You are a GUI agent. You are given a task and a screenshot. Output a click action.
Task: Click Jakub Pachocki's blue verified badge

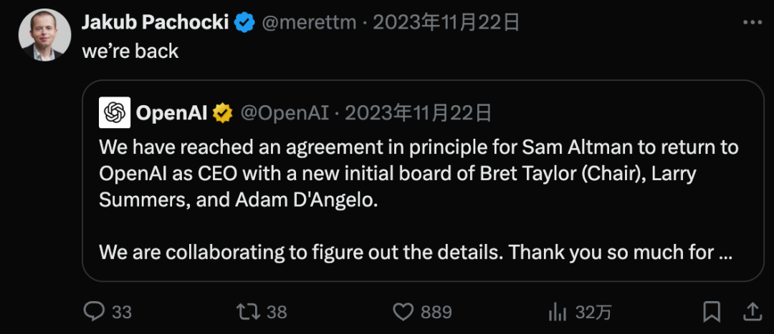click(245, 23)
